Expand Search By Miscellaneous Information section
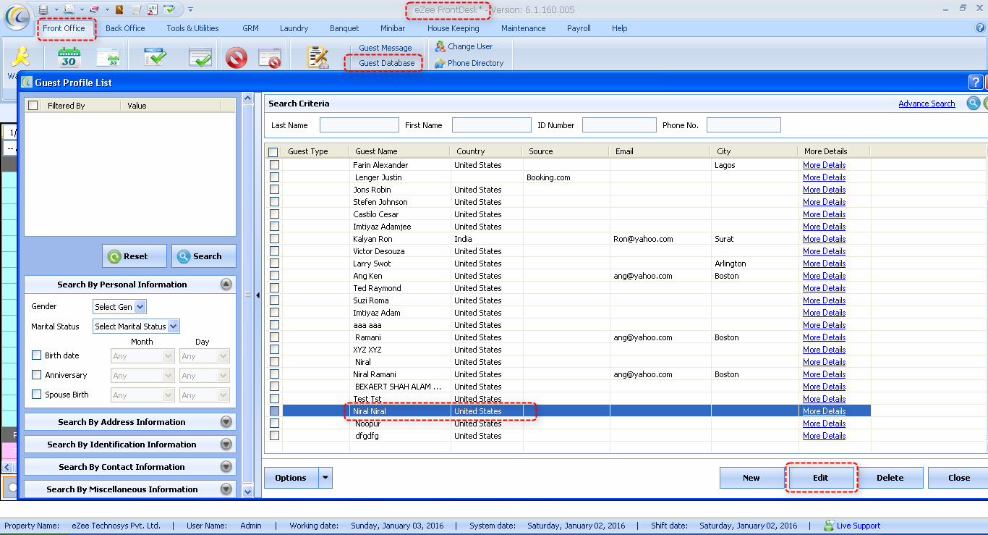 pos(226,489)
